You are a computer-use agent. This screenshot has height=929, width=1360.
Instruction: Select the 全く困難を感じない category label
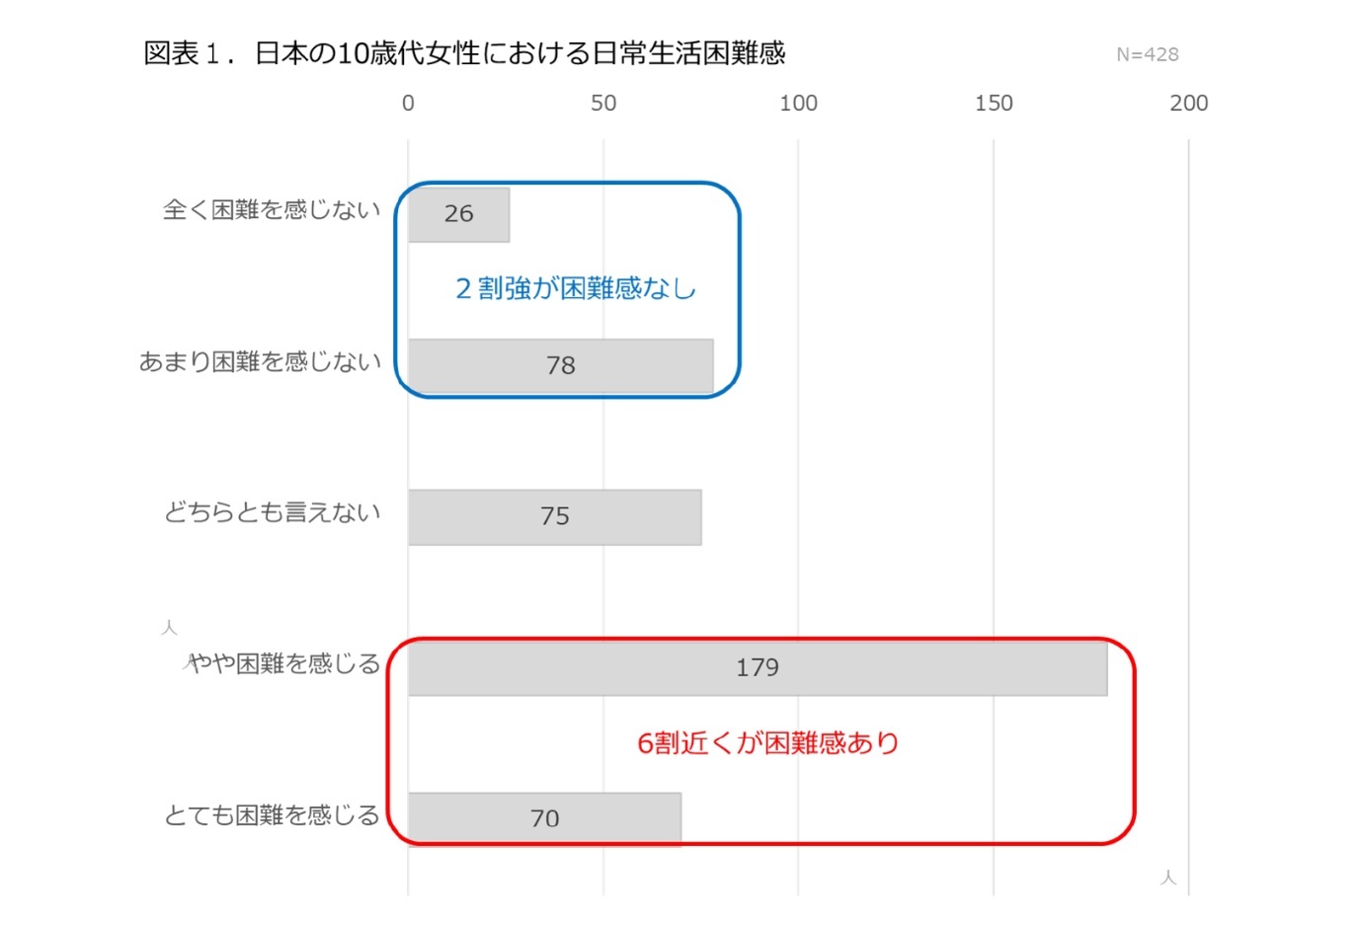point(272,209)
